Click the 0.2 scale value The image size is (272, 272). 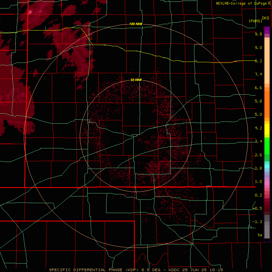(x=258, y=195)
